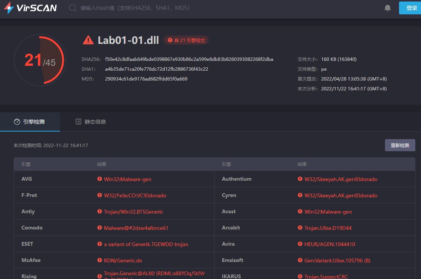This screenshot has height=279, width=421.
Task: Click the file size value 160 KB (163840)
Action: click(x=339, y=59)
